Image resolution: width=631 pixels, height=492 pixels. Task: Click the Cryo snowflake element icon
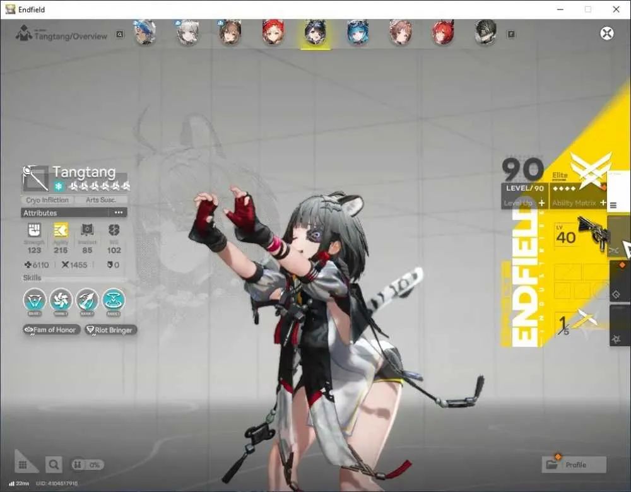pos(59,186)
